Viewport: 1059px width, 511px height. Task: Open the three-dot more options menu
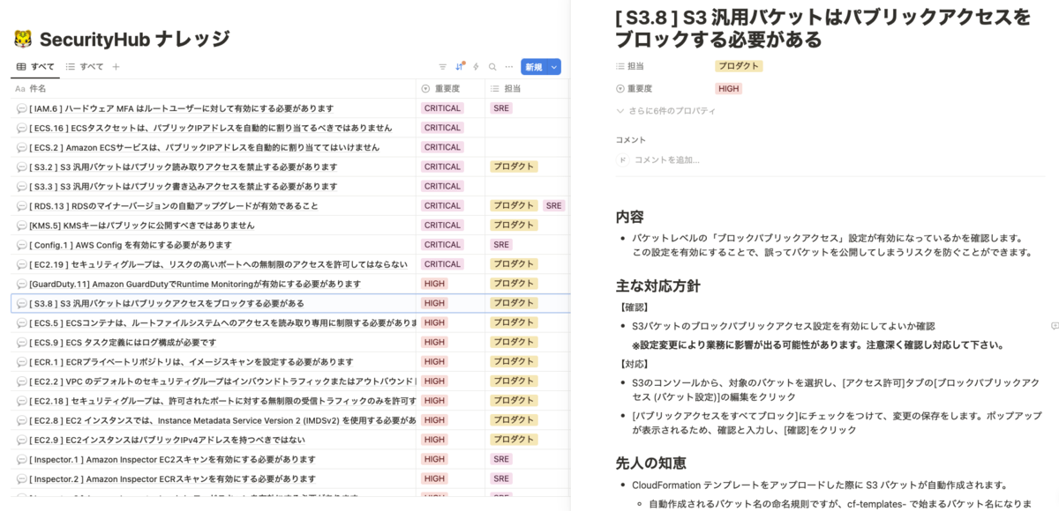click(509, 67)
